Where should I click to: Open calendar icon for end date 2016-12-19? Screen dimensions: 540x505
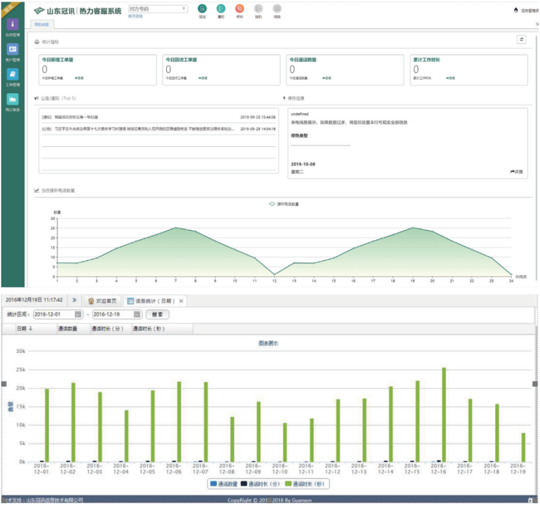137,314
